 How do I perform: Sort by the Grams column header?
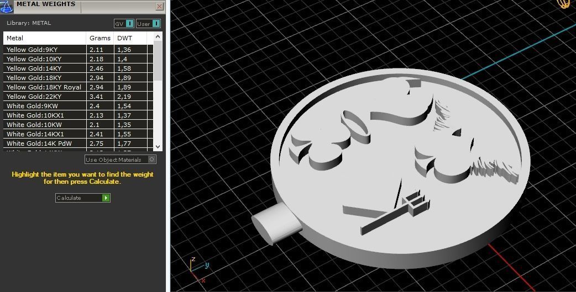(x=100, y=38)
